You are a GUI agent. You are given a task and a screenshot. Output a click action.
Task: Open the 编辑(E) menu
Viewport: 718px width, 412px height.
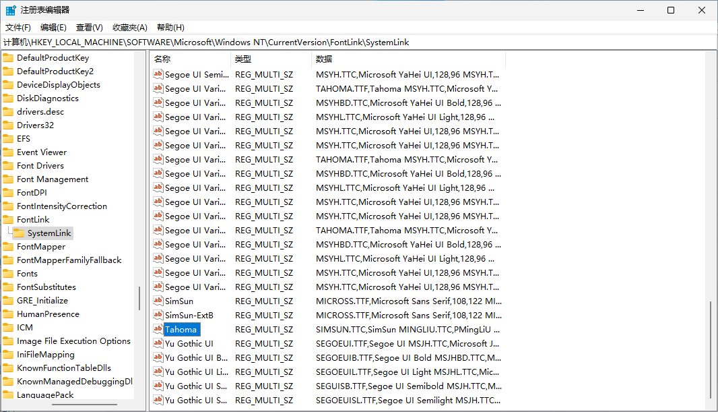pos(53,28)
